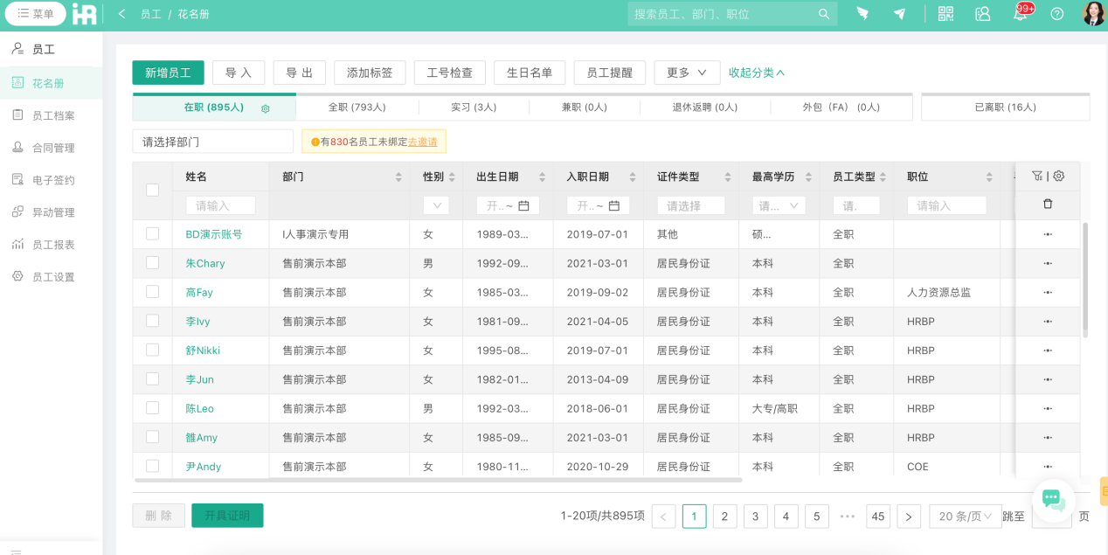Clear filters using the trash icon in the filter row

tap(1046, 205)
